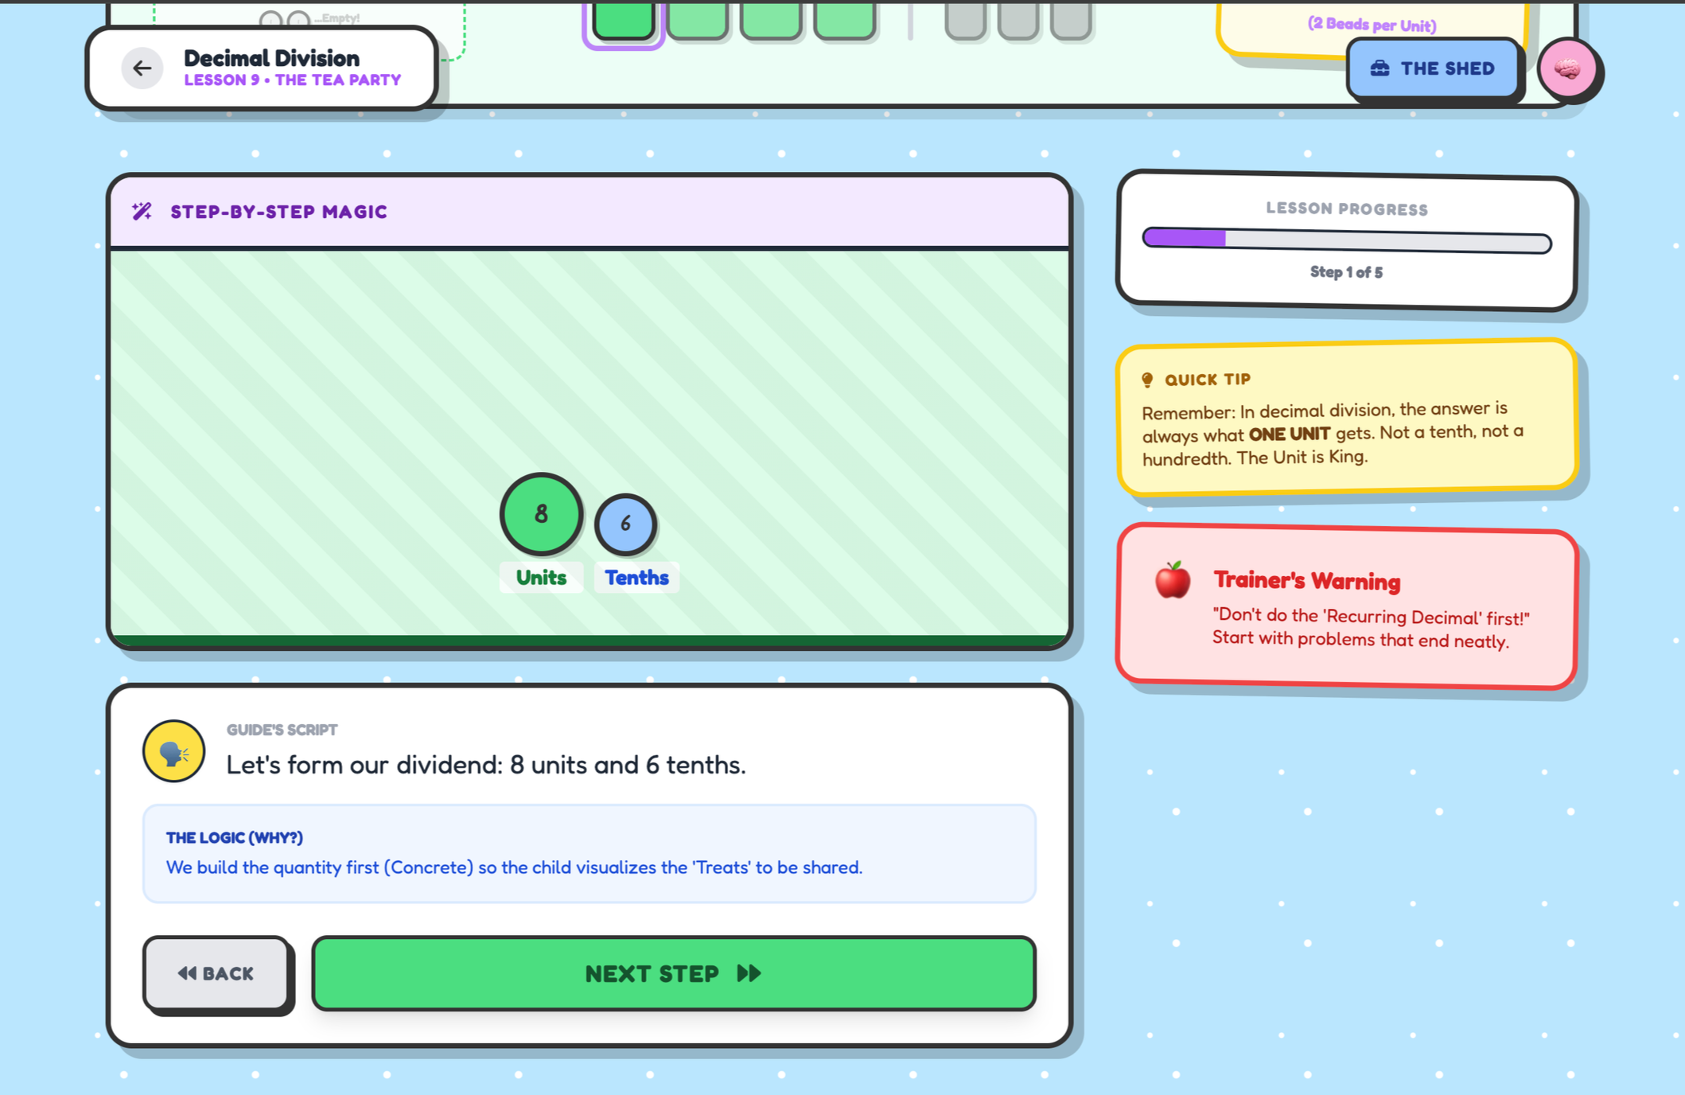The image size is (1685, 1095).
Task: Click the speaking head icon in Guide's Script
Action: [174, 750]
